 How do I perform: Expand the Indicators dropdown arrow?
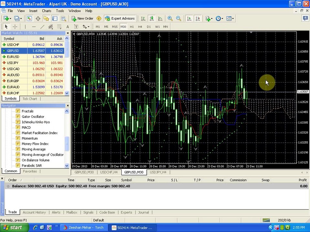(x=212, y=19)
